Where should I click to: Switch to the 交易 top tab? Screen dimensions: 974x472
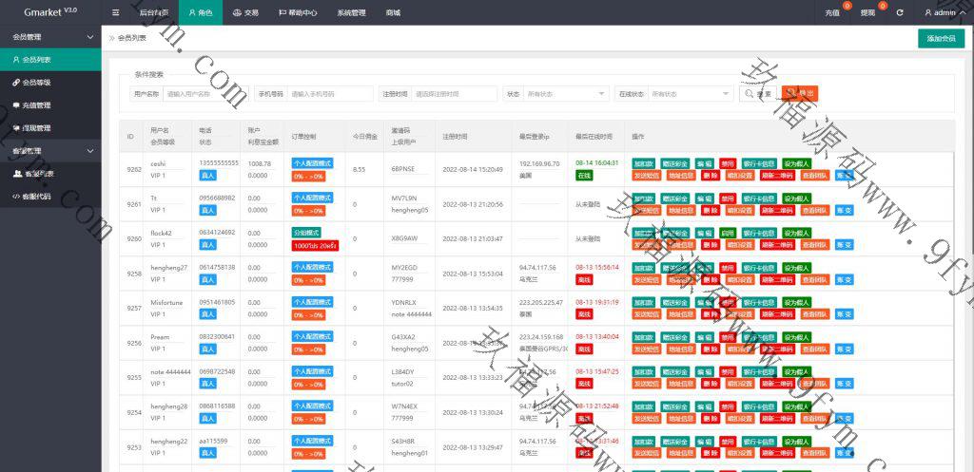click(x=245, y=12)
